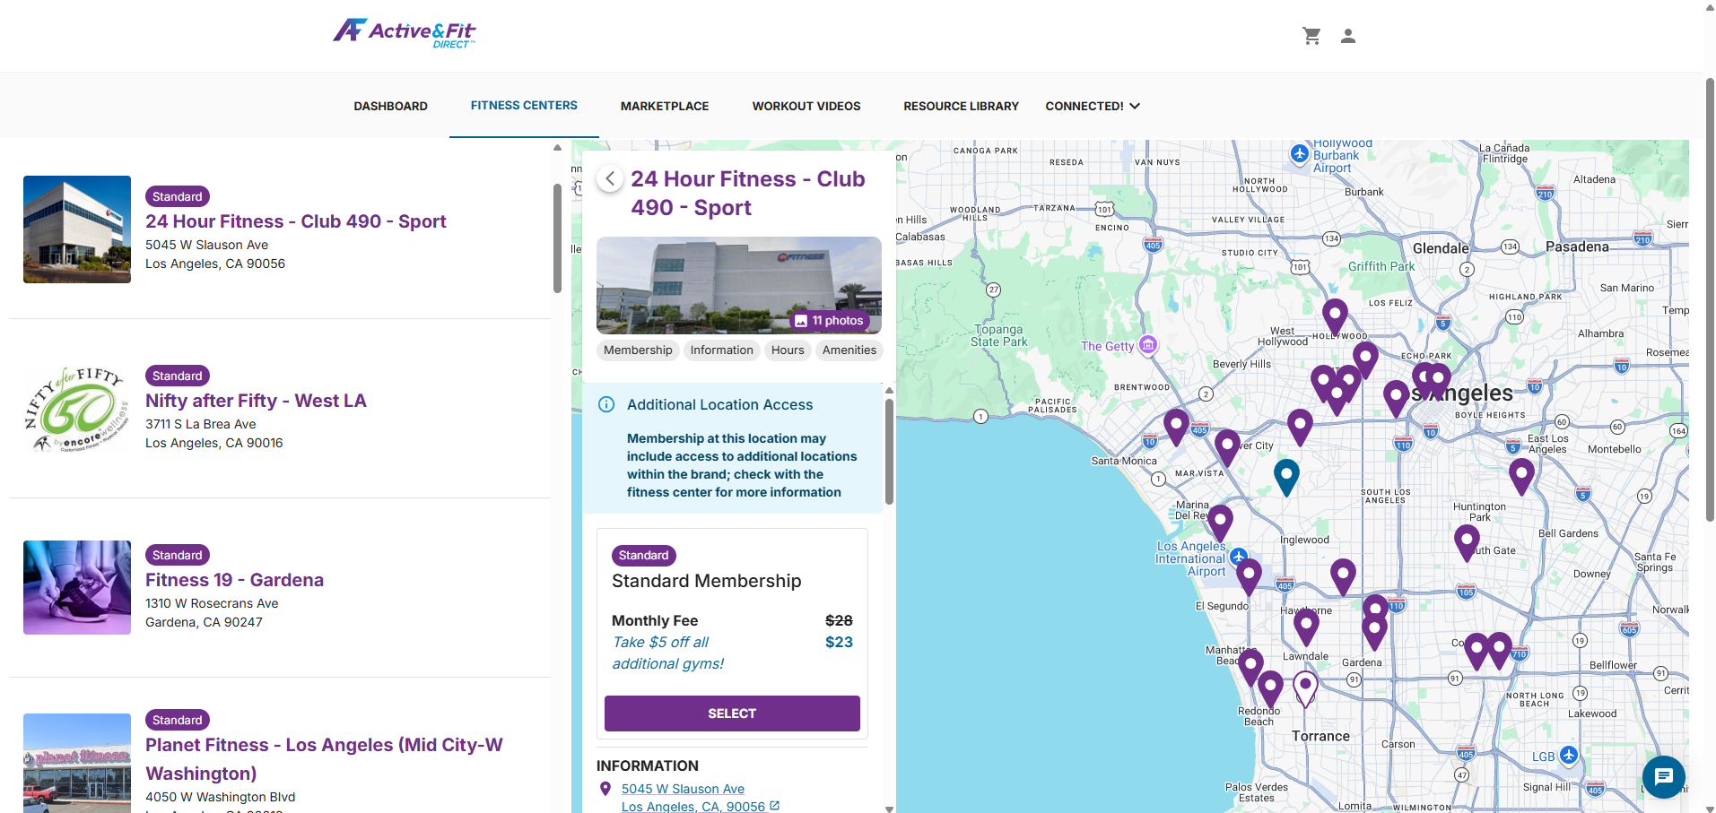
Task: Click the discounted $23 price
Action: click(839, 642)
